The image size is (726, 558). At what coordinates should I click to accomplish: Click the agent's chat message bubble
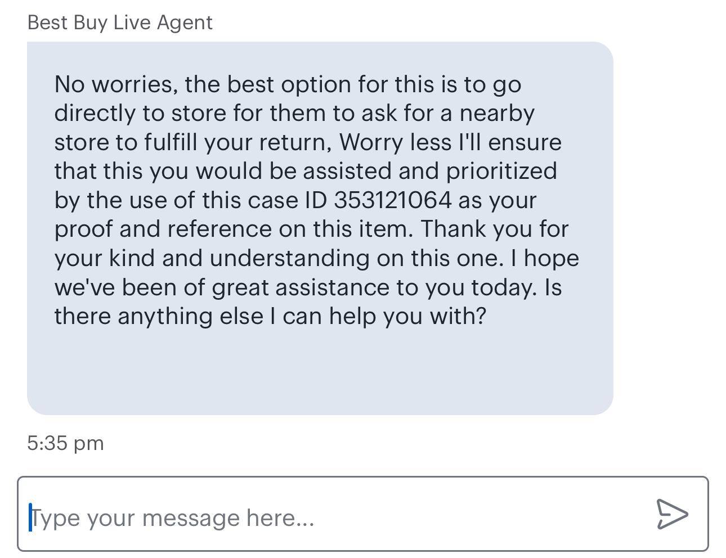click(x=320, y=225)
